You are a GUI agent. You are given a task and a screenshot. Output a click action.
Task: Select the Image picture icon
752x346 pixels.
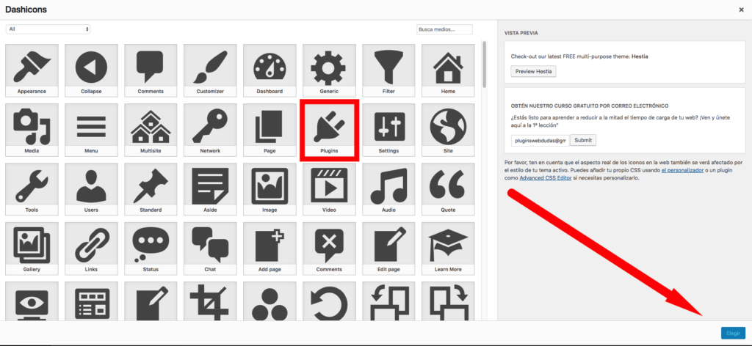click(270, 189)
